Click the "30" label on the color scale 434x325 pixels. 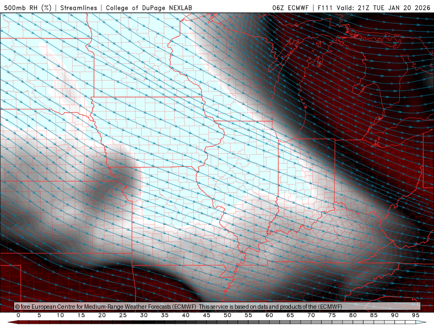[144, 315]
